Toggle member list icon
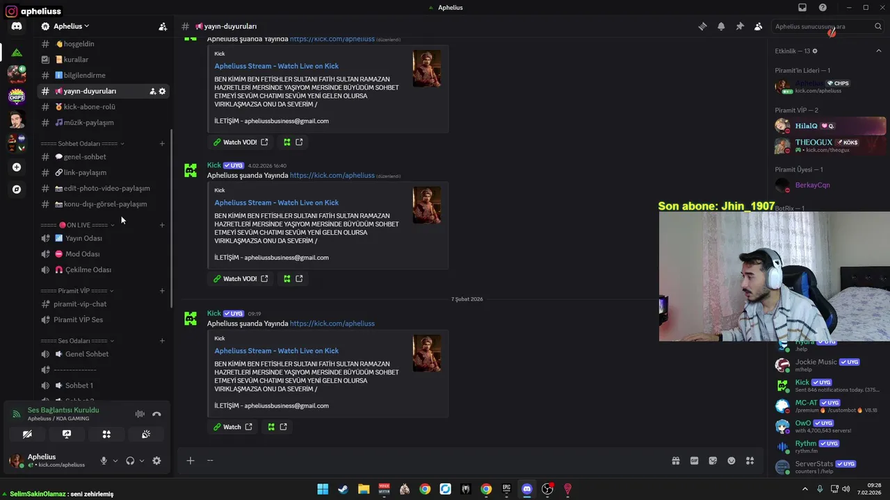This screenshot has width=890, height=500. (758, 26)
